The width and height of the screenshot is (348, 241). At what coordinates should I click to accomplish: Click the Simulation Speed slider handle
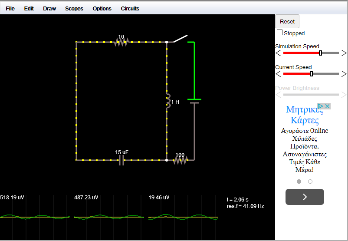[320, 53]
